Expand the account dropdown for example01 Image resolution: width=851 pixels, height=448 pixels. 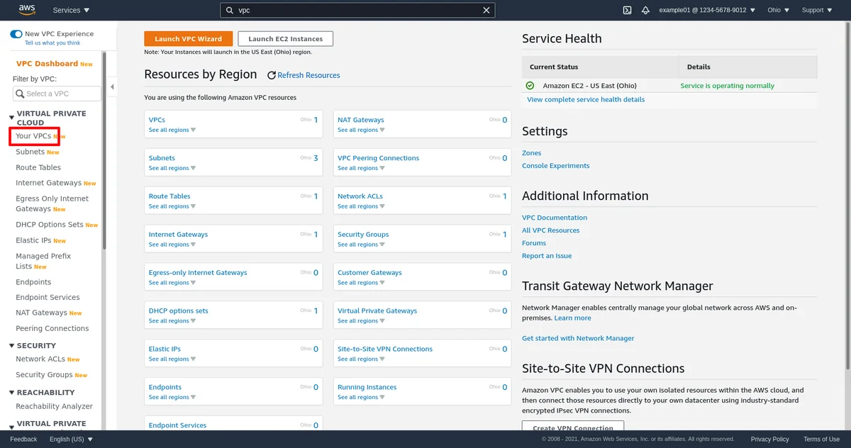point(703,10)
